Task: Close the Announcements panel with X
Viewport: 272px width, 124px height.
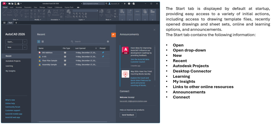Action: coord(154,30)
